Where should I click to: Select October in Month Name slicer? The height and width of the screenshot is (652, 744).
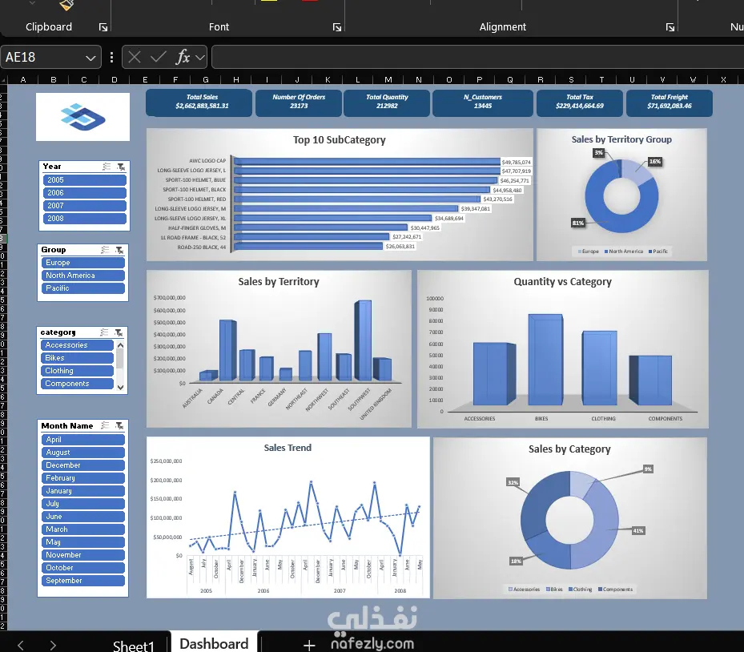coord(83,568)
